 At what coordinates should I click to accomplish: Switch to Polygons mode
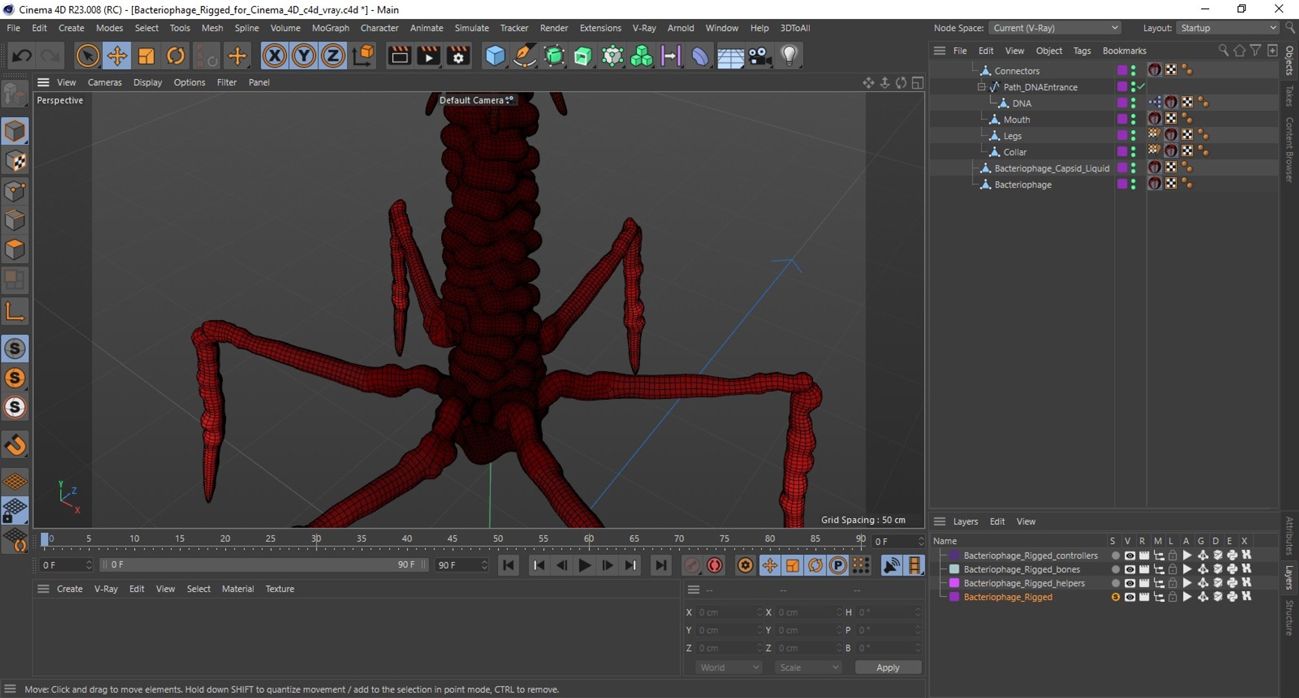15,250
